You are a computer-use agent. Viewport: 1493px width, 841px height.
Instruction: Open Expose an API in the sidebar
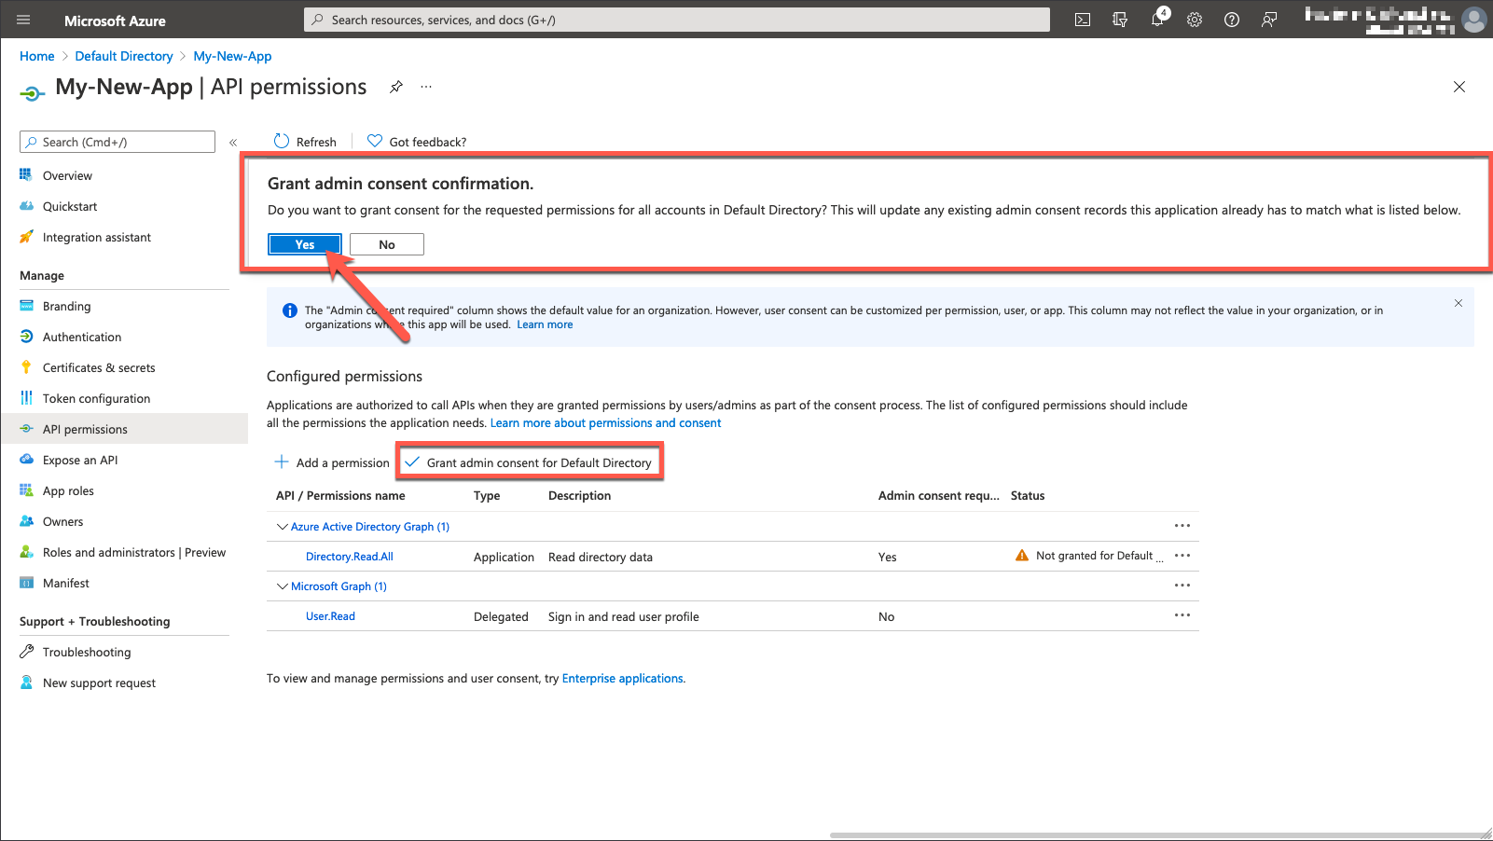[80, 460]
